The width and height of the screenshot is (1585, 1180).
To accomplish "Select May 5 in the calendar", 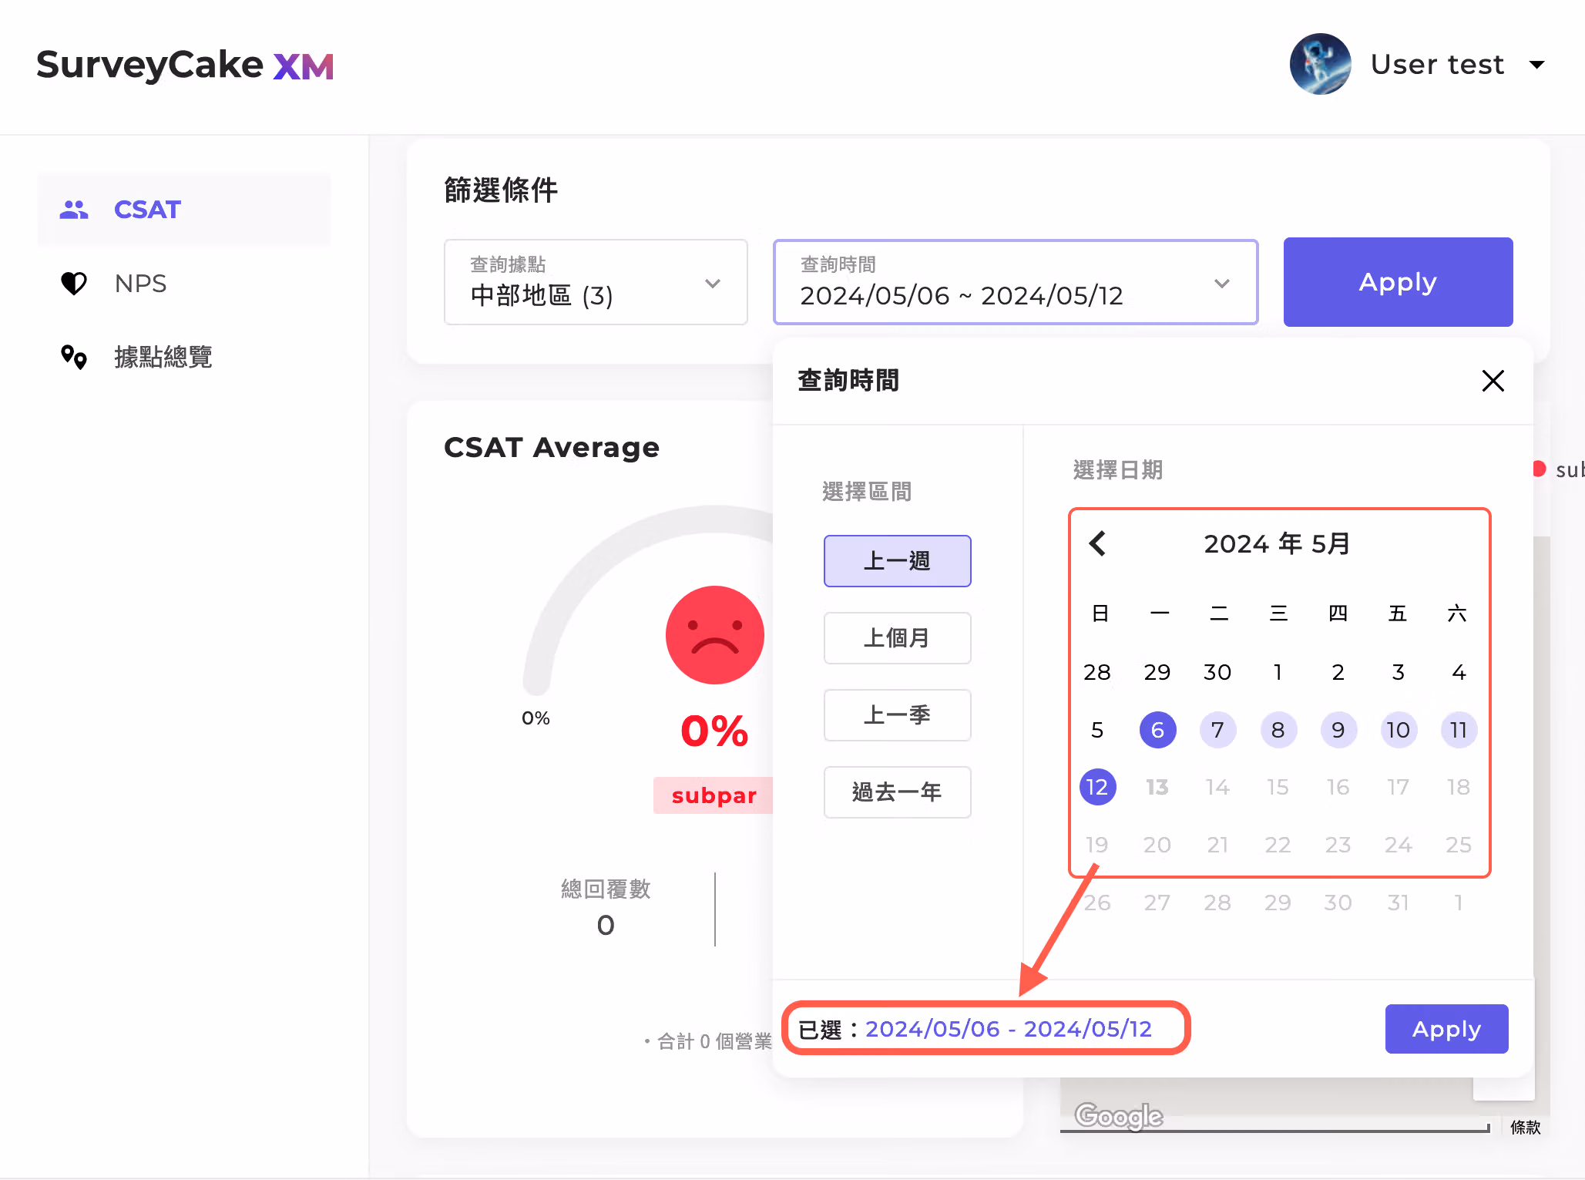I will pos(1097,730).
